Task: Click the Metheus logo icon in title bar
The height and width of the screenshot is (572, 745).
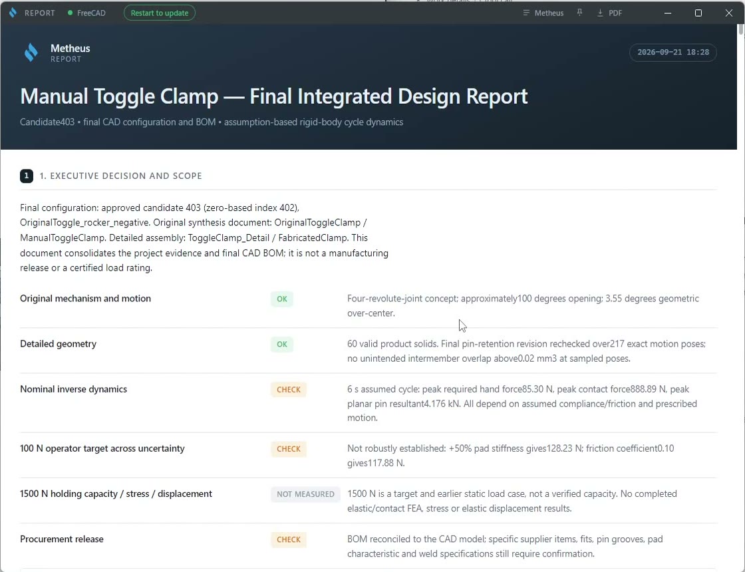Action: click(13, 13)
